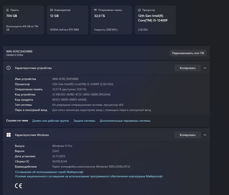
Task: Click the Код устройства label
Action: tap(25, 94)
